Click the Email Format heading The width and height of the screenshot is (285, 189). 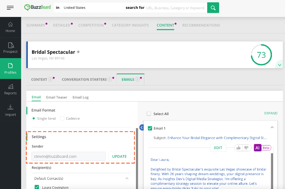43,110
